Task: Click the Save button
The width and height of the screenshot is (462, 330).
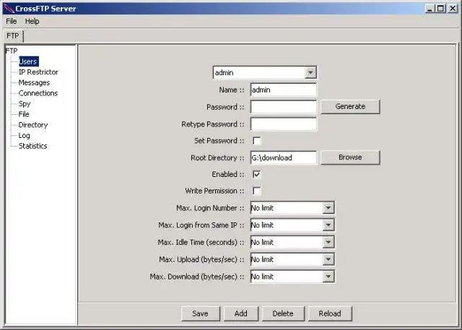Action: (x=201, y=313)
